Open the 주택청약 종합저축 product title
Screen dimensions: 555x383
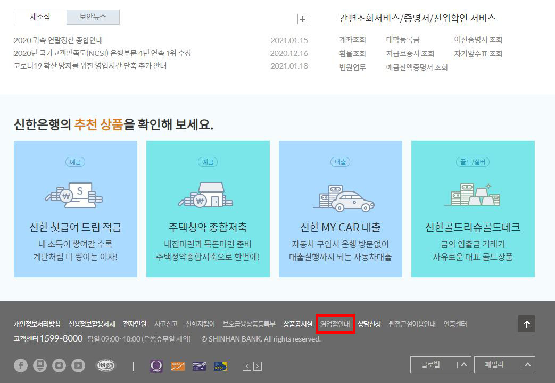pos(208,227)
